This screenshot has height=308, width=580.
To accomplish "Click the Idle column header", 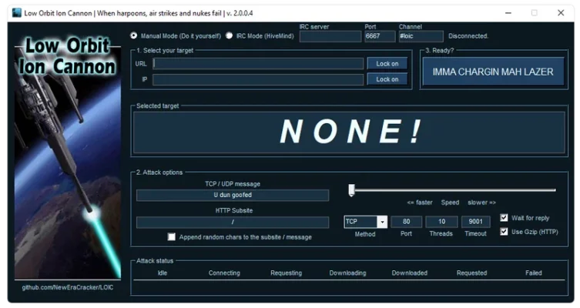I will (x=163, y=273).
